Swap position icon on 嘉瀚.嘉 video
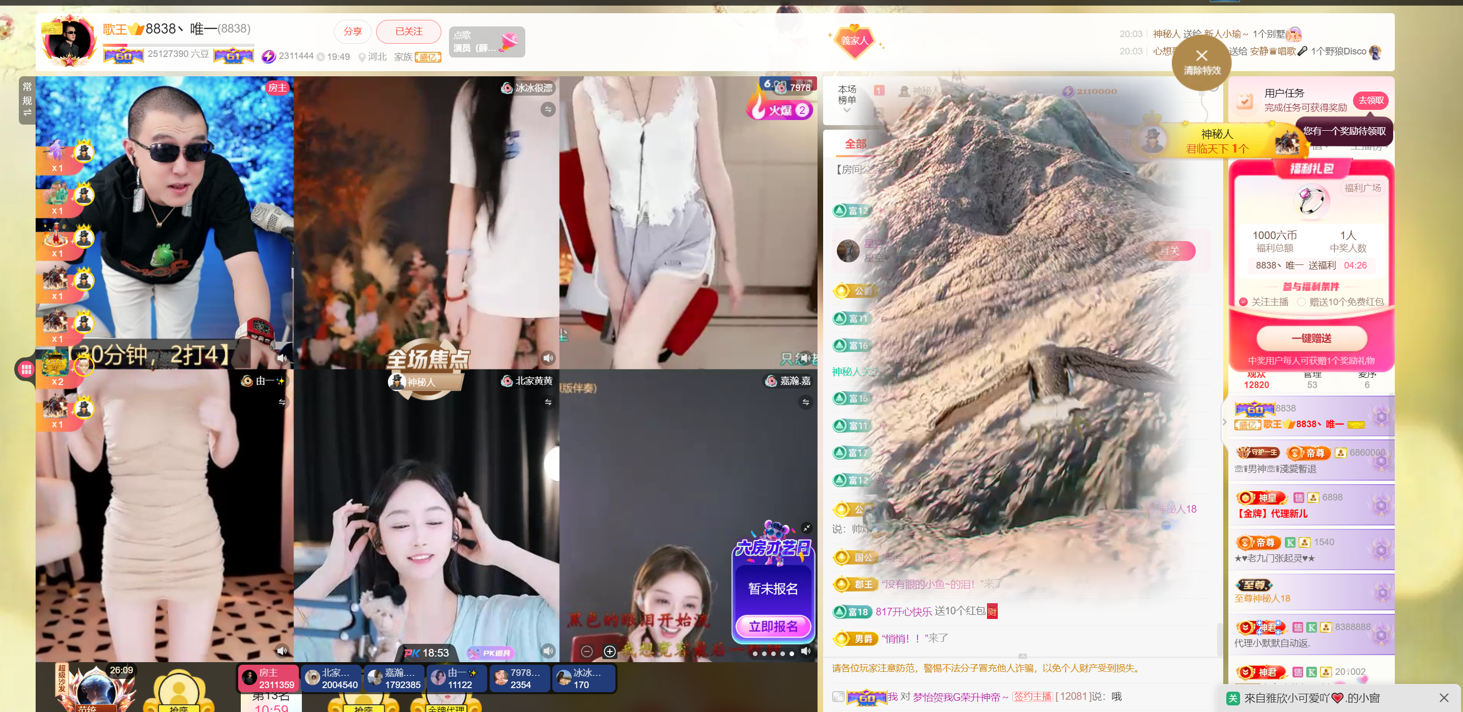 (805, 402)
